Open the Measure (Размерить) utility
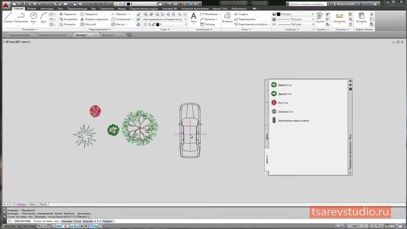Screen dimensions: 407x229 (x=340, y=18)
